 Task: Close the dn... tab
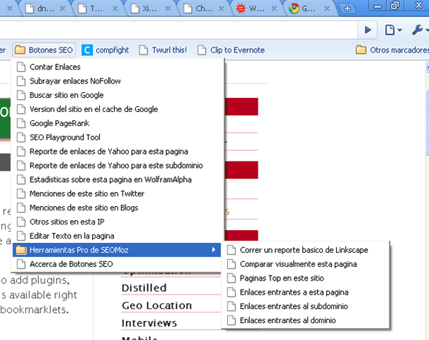[63, 8]
